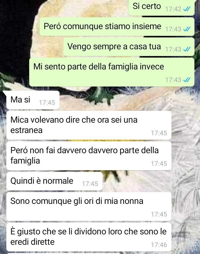This screenshot has width=200, height=254.
Task: Tap the 'Mi sento parte della famiglia invece' bubble
Action: click(112, 72)
